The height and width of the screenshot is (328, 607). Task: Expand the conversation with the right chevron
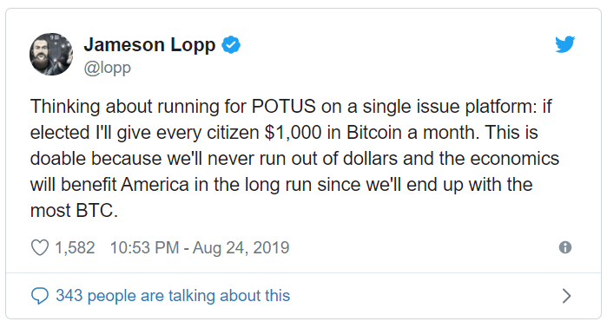(x=566, y=296)
